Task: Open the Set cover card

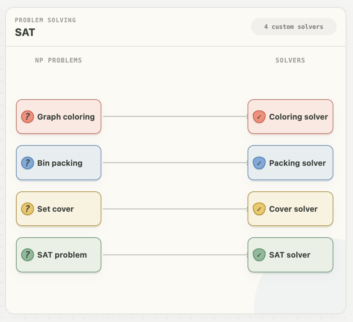Action: 59,209
